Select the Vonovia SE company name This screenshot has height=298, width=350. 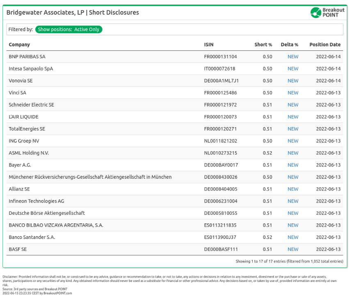(x=21, y=81)
